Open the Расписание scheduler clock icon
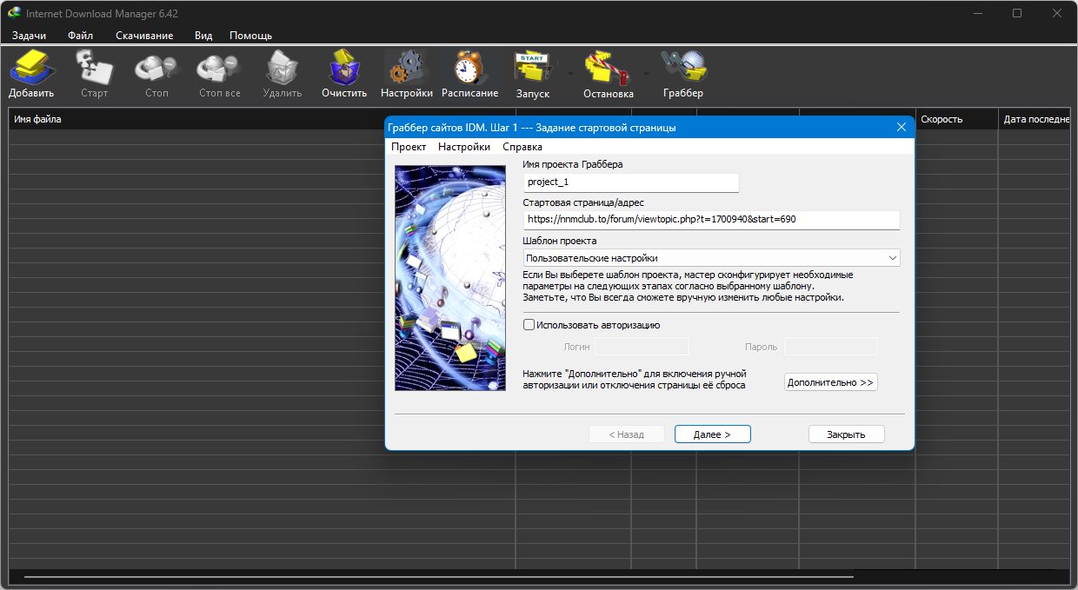Viewport: 1078px width, 590px height. click(x=469, y=68)
